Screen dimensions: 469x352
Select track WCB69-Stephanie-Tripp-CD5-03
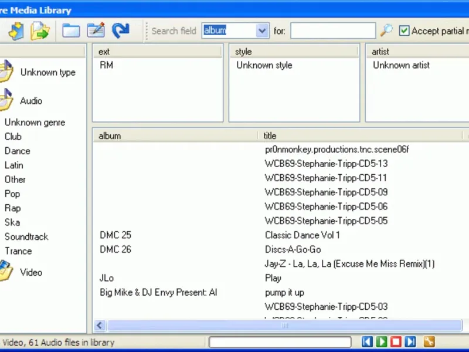tap(326, 307)
